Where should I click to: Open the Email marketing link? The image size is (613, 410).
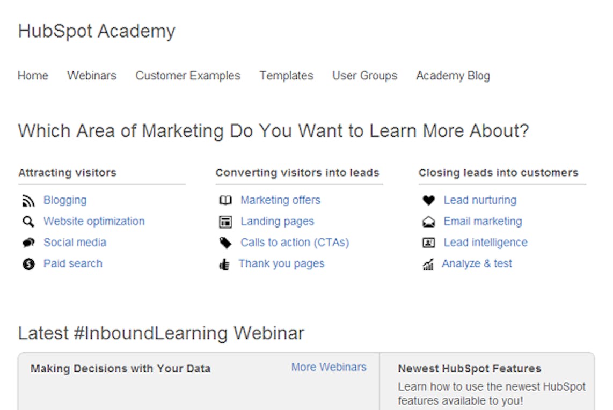[x=483, y=221]
